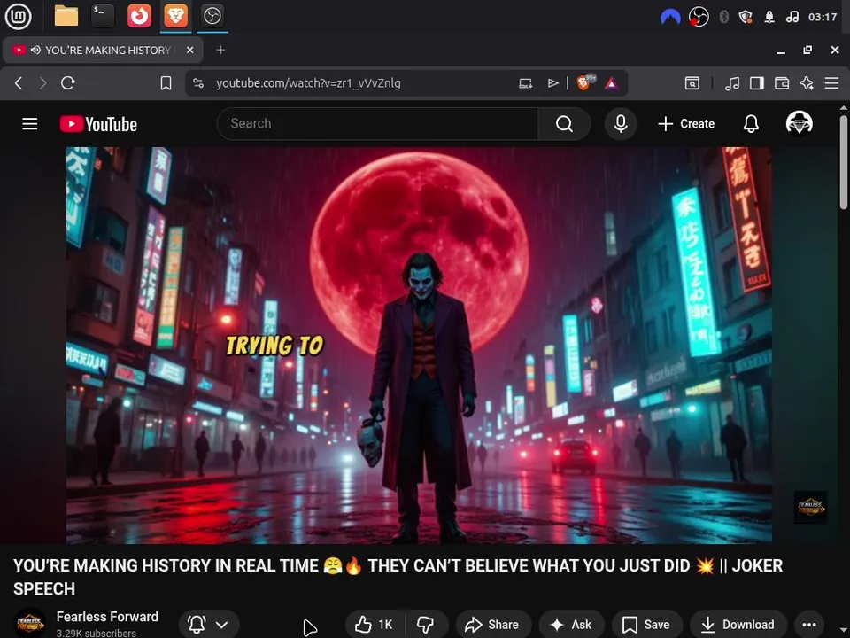850x638 pixels.
Task: Go to YouTube home via logo
Action: pos(98,124)
